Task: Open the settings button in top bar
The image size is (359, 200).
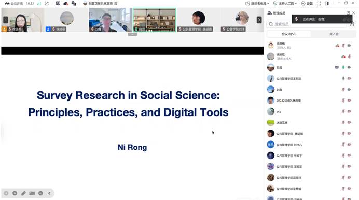Action: (307, 4)
